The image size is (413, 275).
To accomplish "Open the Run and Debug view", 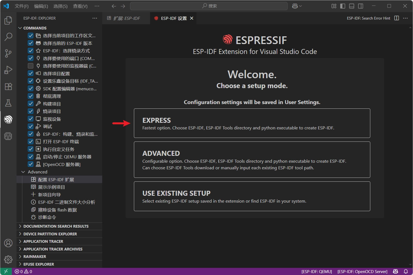I will tap(8, 70).
